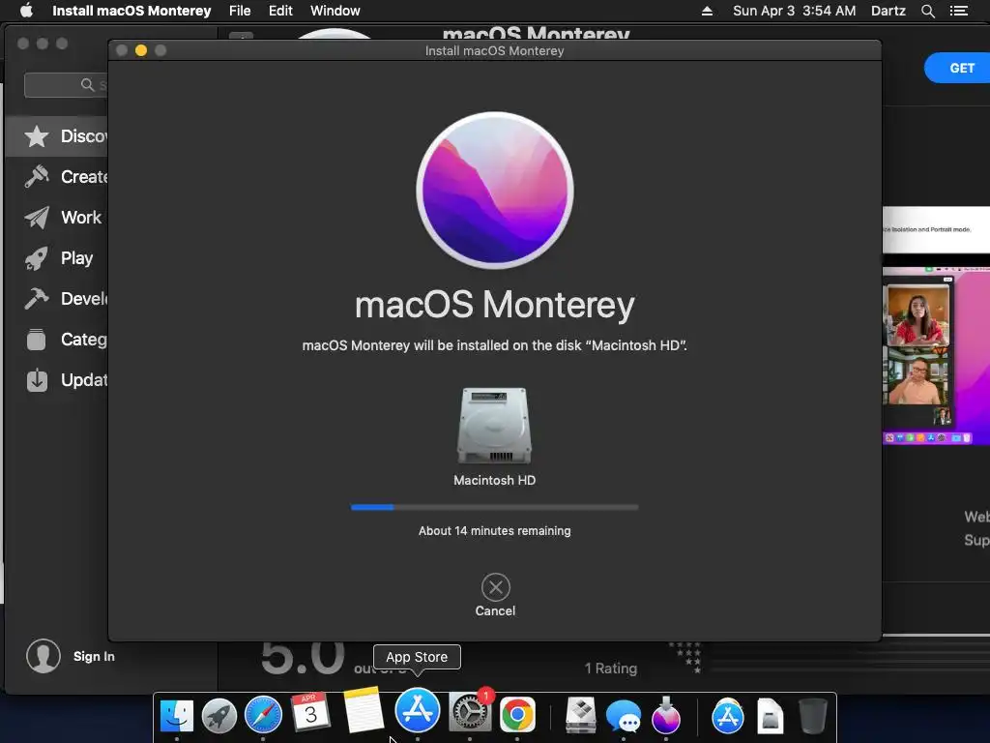Open the FaceTime preview screenshot thumbnail
This screenshot has height=743, width=990.
(936, 356)
